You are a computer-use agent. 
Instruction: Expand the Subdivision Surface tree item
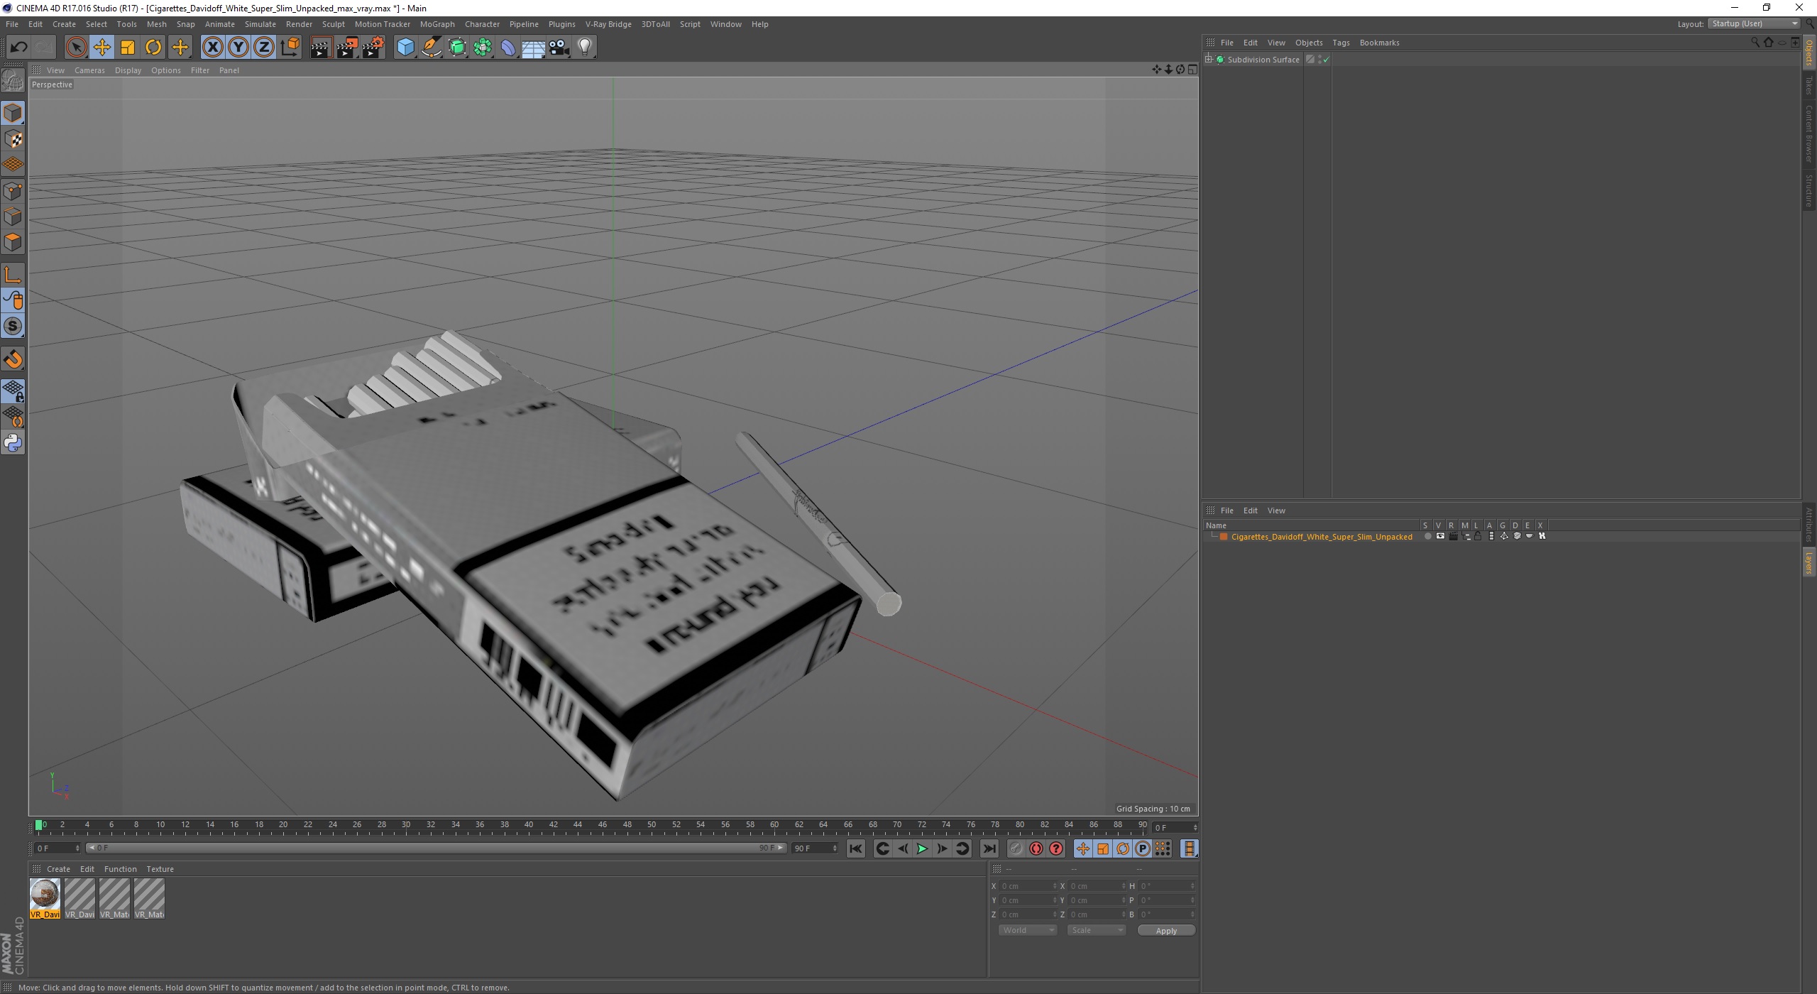click(x=1209, y=60)
